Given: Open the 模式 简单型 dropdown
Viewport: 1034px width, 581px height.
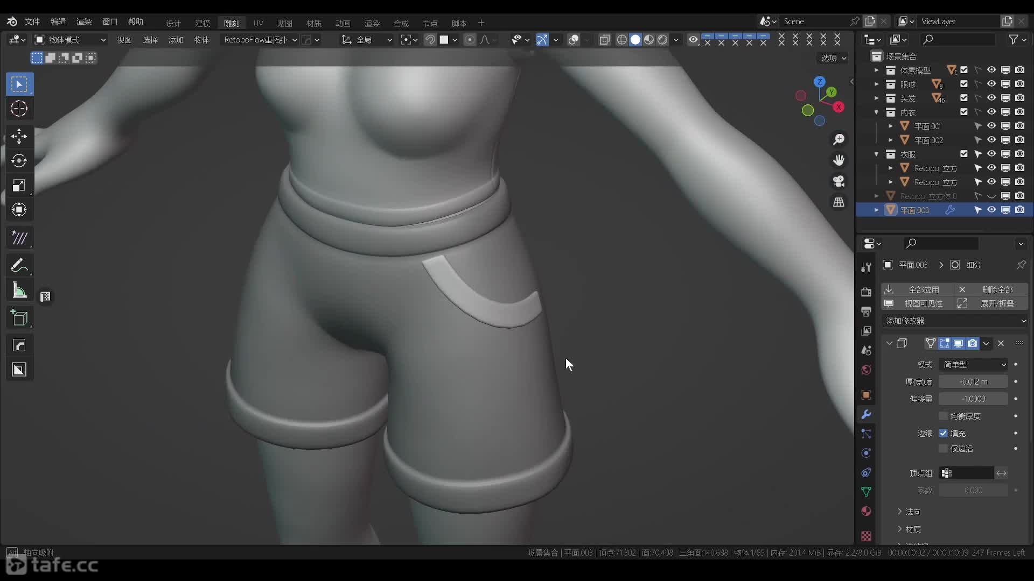Looking at the screenshot, I should tap(974, 364).
